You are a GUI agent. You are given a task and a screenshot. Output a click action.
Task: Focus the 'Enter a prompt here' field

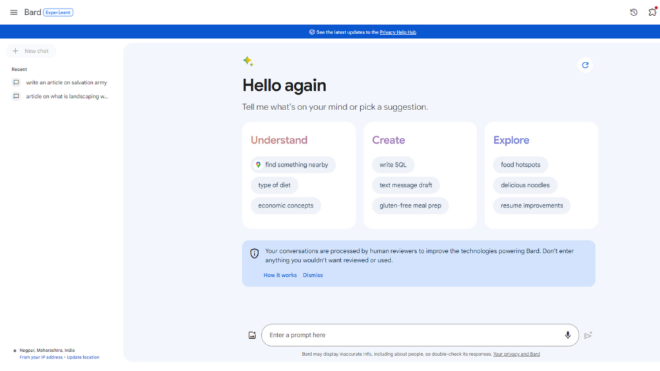[x=420, y=335]
